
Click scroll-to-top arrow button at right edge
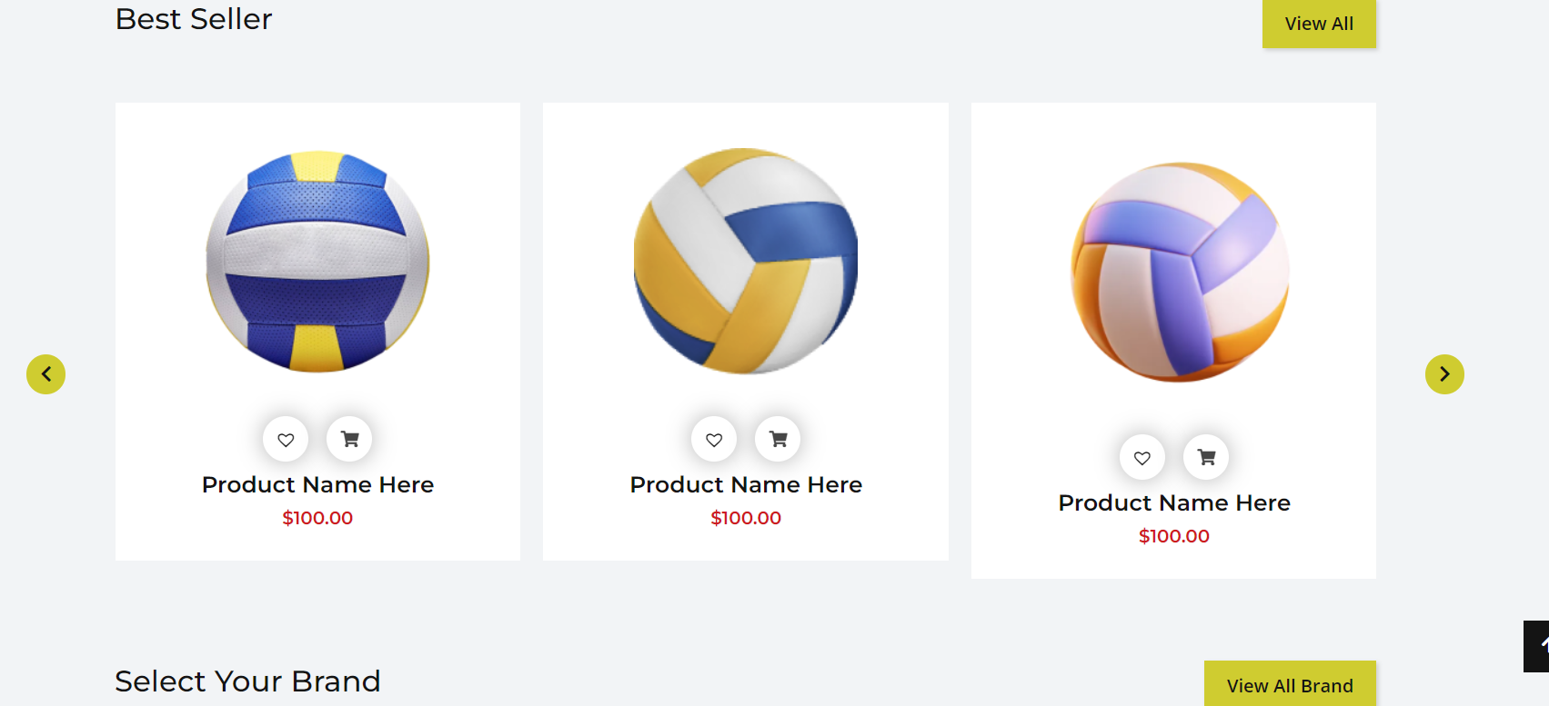pos(1539,646)
